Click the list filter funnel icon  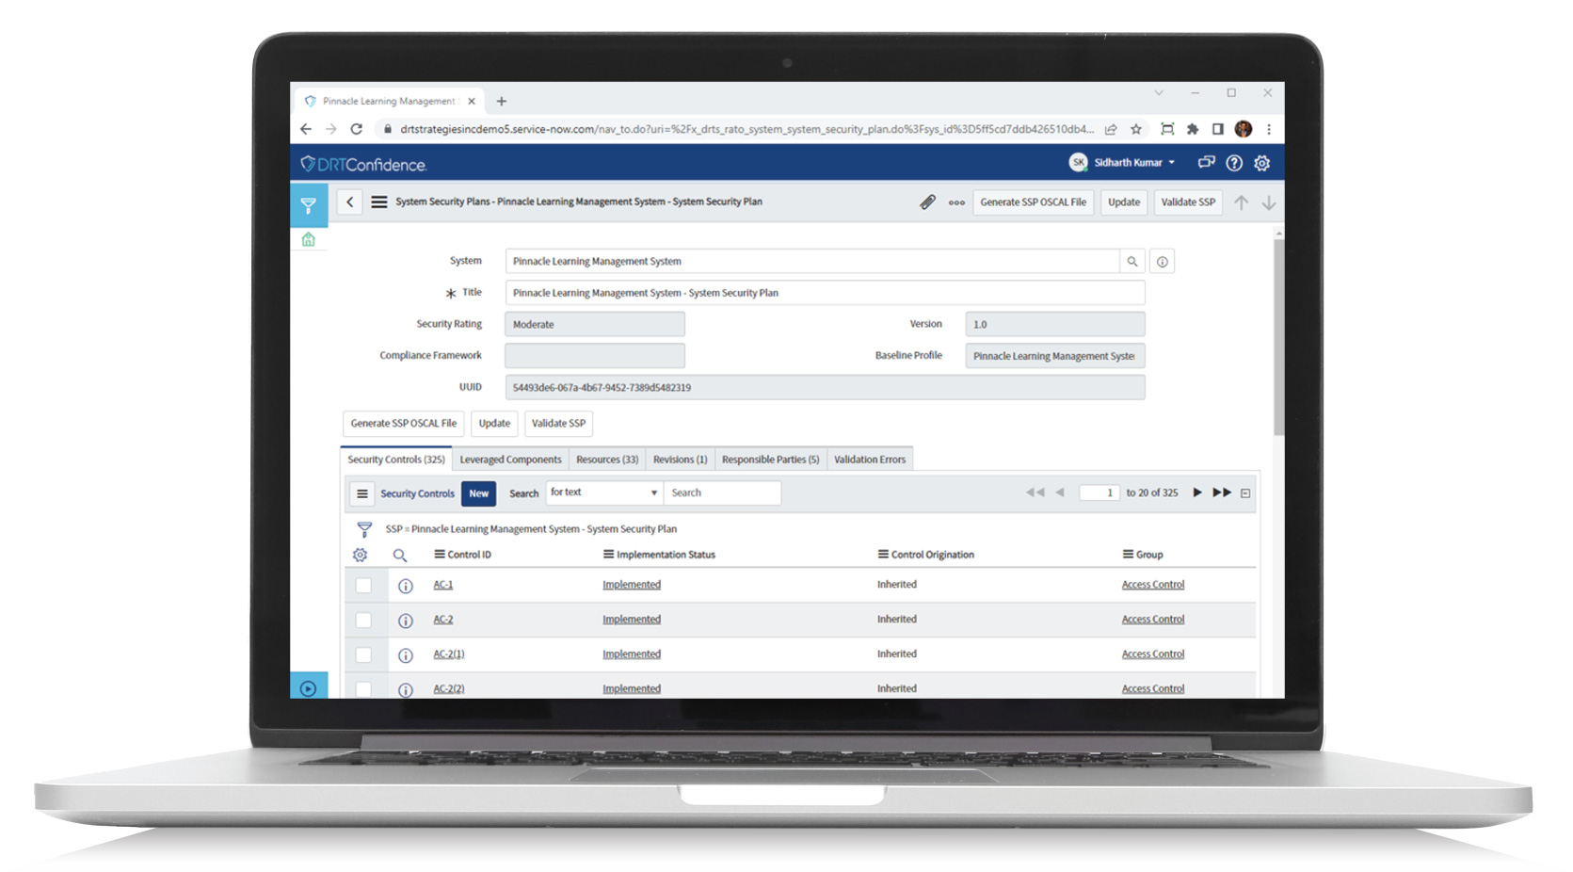[364, 529]
